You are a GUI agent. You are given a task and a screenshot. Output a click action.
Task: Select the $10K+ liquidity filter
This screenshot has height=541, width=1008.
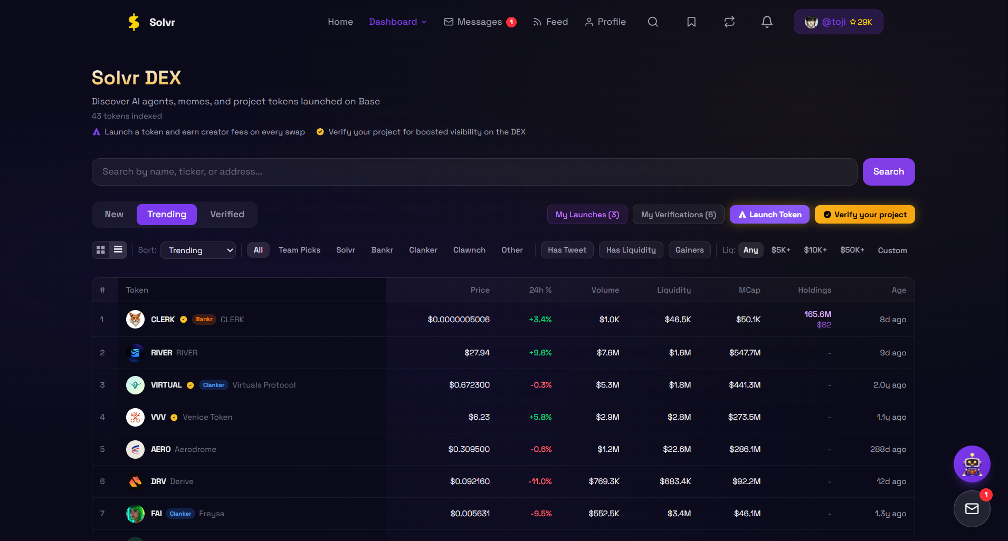pos(815,250)
